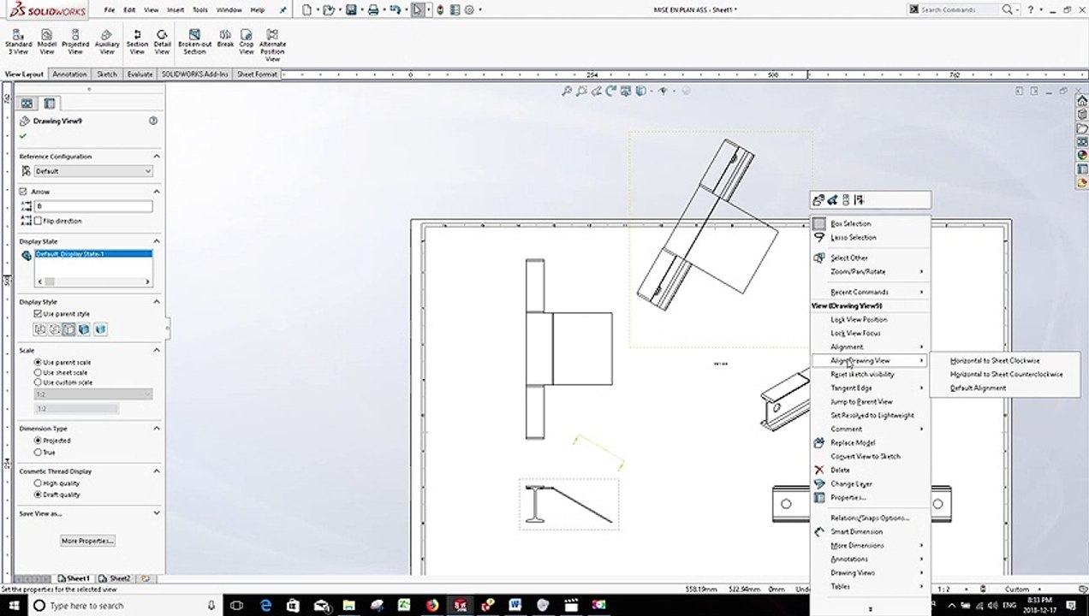Toggle the Use parent style checkbox
The height and width of the screenshot is (616, 1089).
[38, 314]
